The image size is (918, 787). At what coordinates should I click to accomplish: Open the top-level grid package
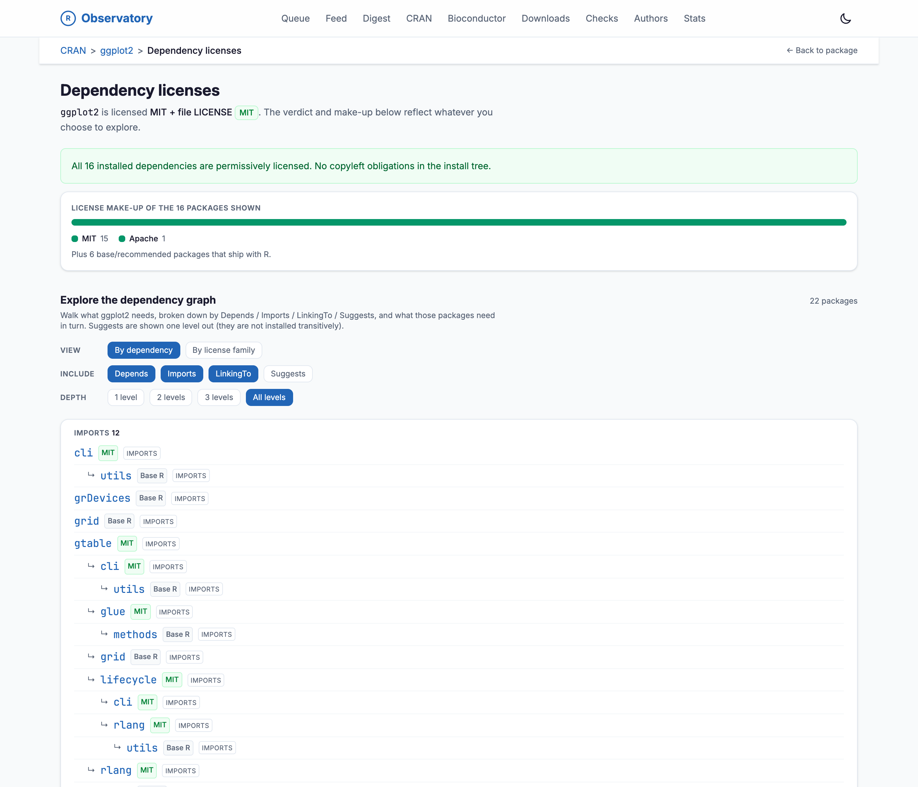point(87,521)
